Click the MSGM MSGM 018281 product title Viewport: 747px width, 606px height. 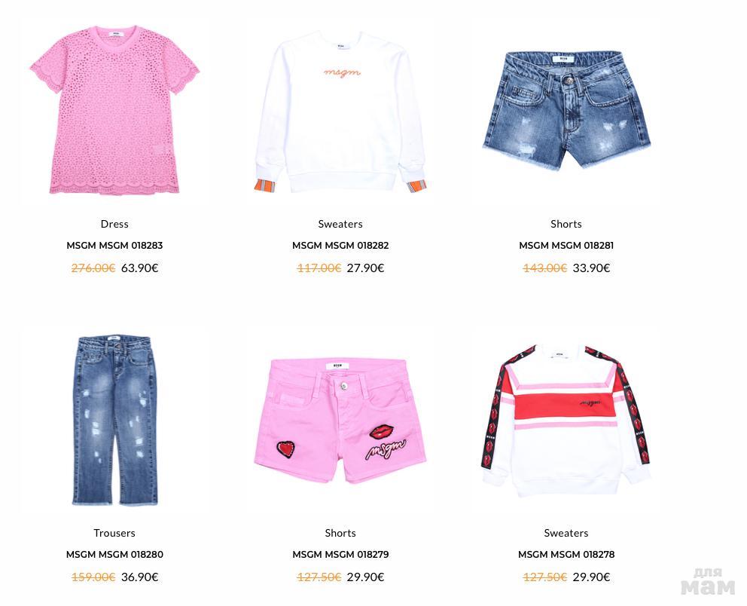click(566, 246)
